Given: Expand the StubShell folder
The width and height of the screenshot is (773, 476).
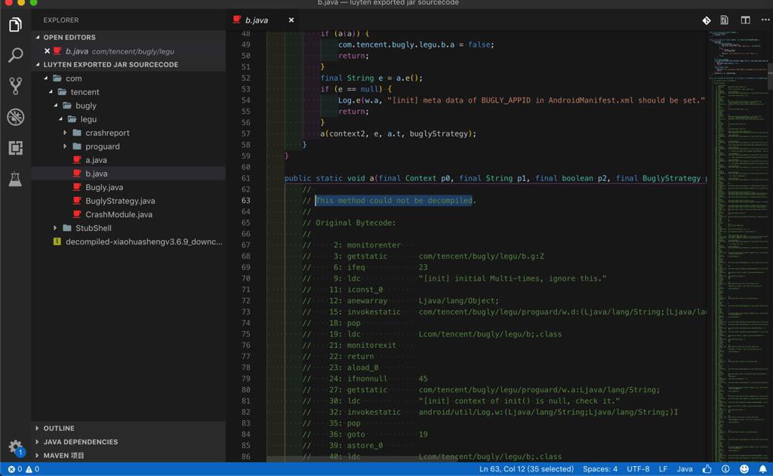Looking at the screenshot, I should [93, 228].
